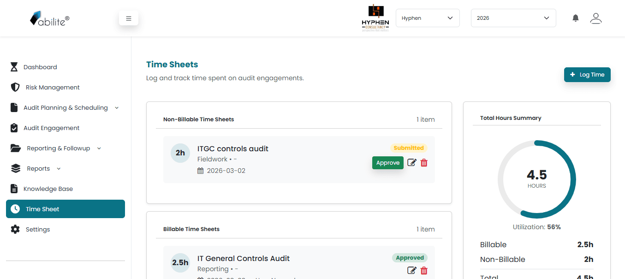Click the Dashboard hourglass icon
The height and width of the screenshot is (279, 625).
tap(14, 67)
